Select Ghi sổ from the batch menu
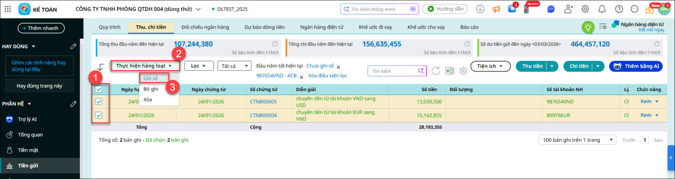This screenshot has width=675, height=179. click(151, 78)
